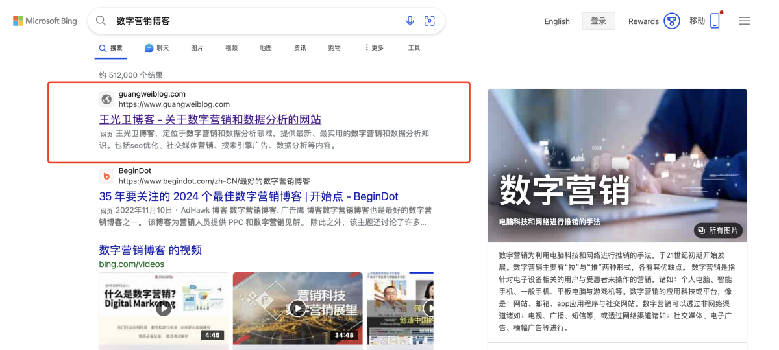Switch to the 图片 tab

197,48
